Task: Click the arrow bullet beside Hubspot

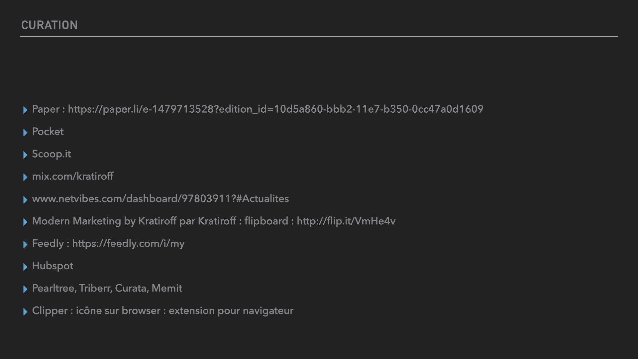Action: click(x=25, y=267)
